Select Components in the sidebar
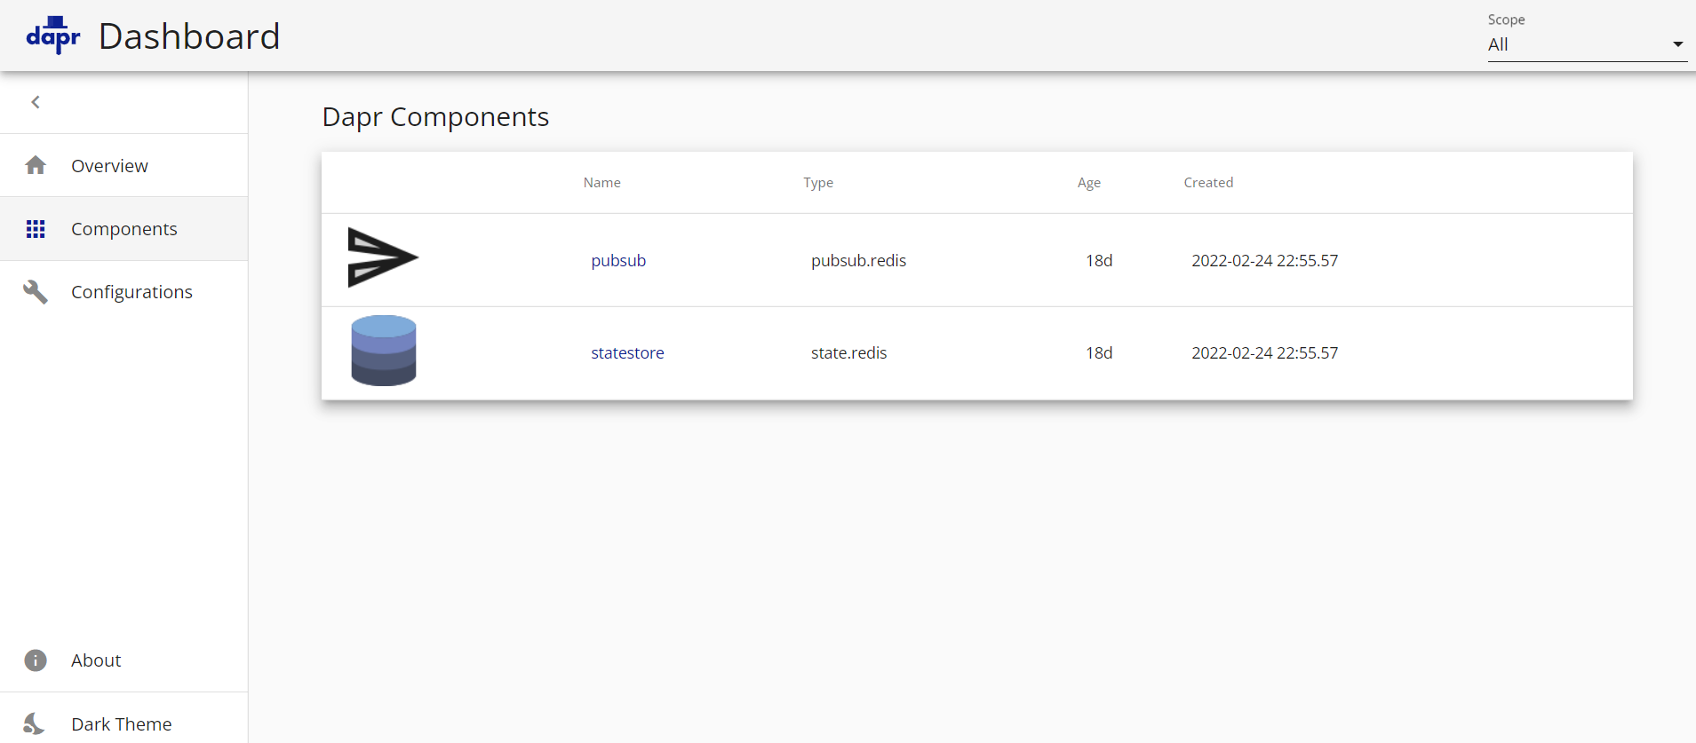The image size is (1696, 743). [x=124, y=229]
